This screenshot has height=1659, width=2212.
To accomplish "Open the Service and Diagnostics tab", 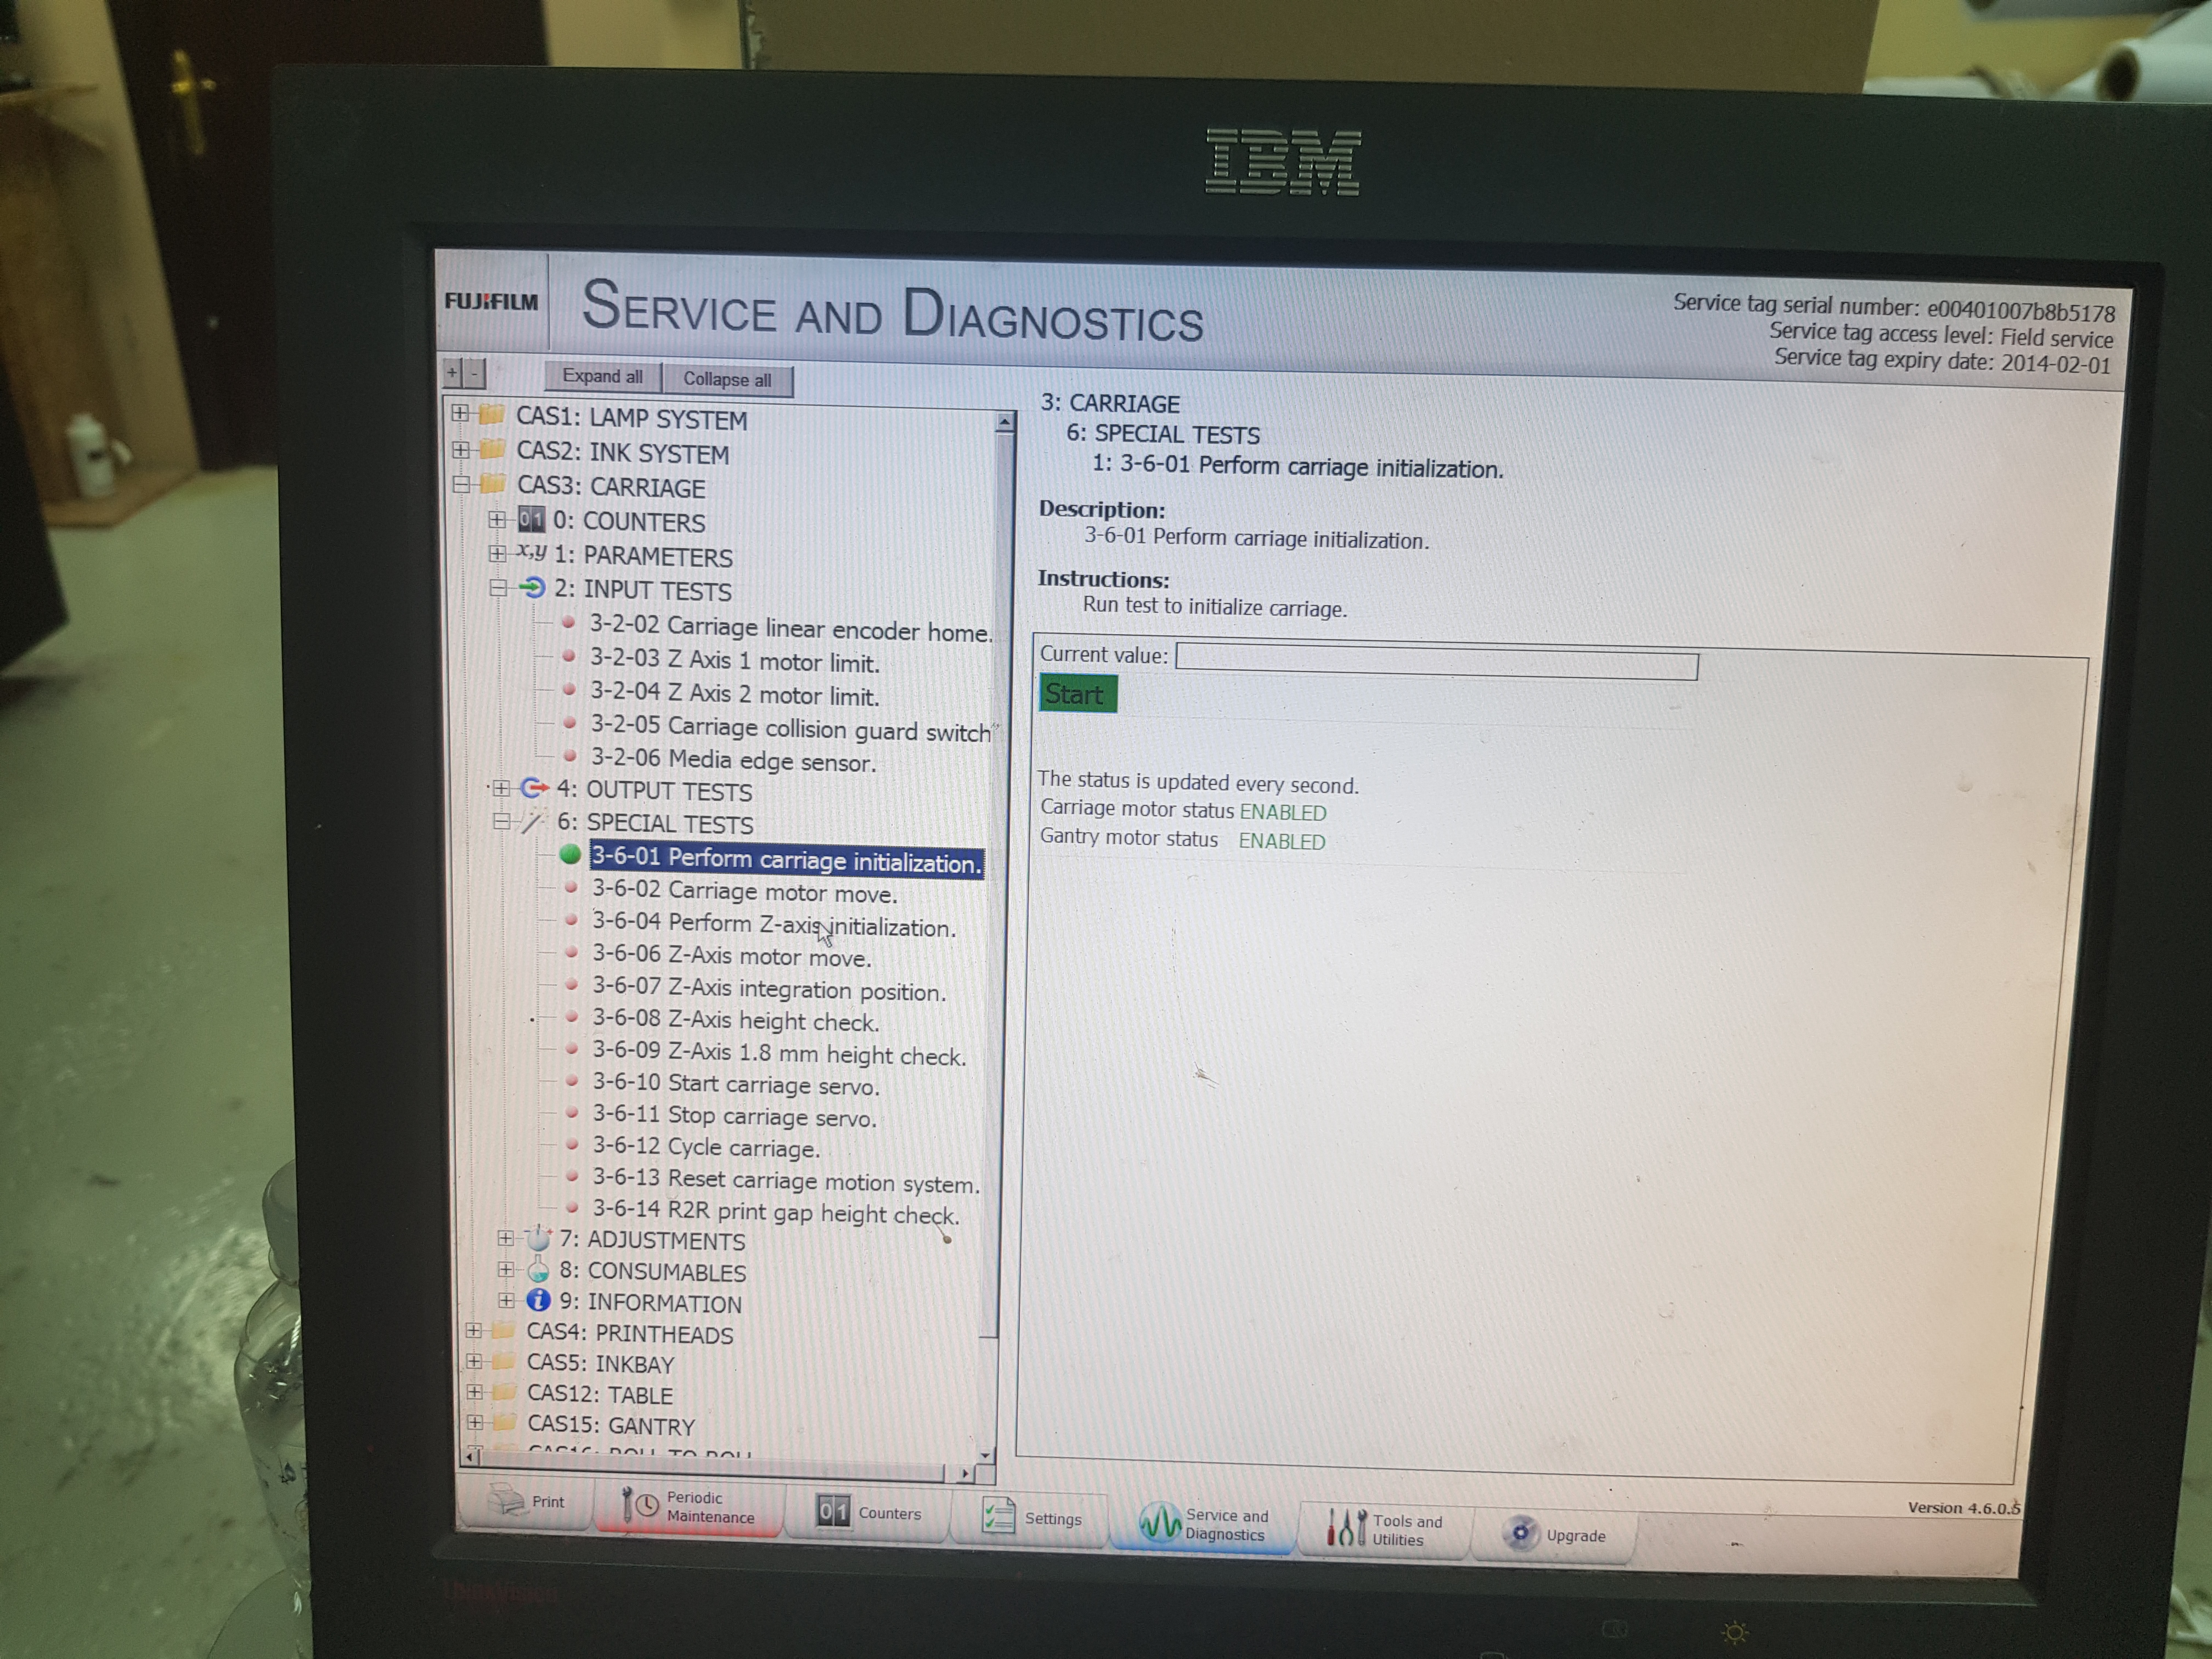I will pyautogui.click(x=1204, y=1525).
